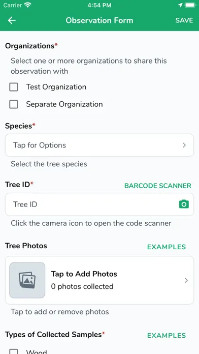Viewport: 199px width, 354px height.
Task: Open the BARCODE SCANNER link
Action: (x=158, y=186)
